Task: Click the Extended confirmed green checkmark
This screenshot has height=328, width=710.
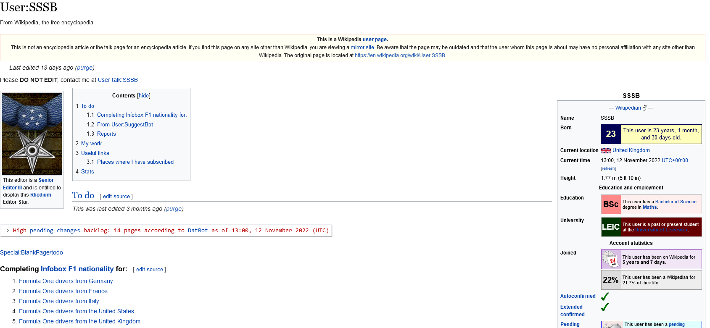Action: point(605,307)
